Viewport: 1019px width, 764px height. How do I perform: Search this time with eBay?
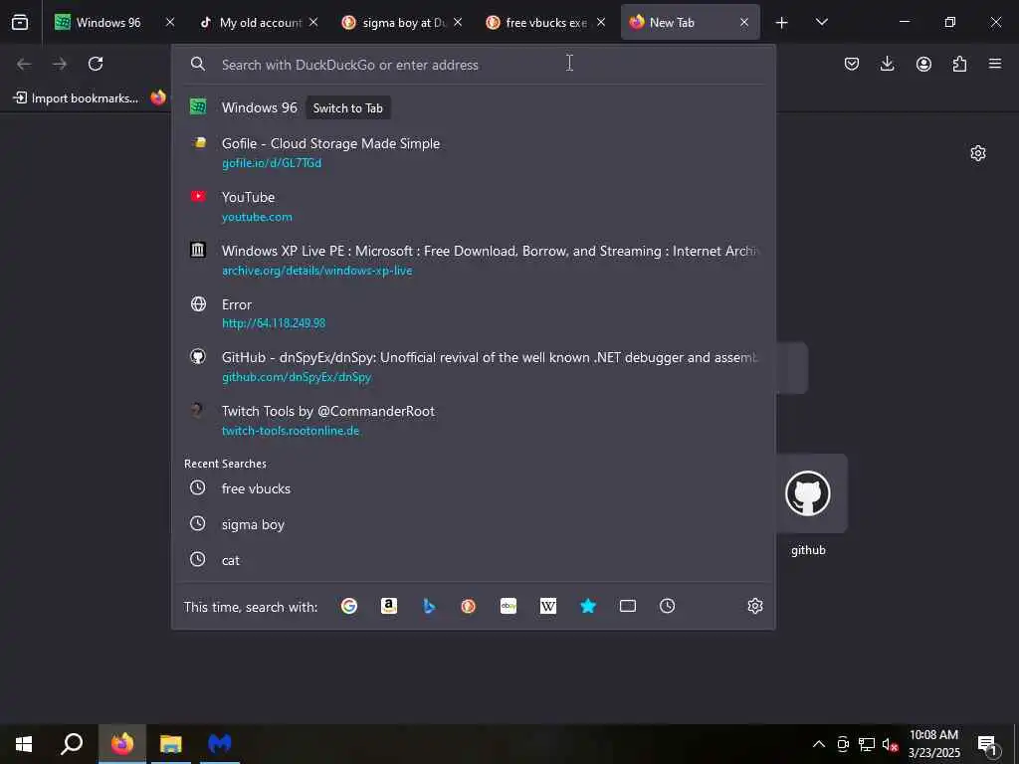[509, 606]
